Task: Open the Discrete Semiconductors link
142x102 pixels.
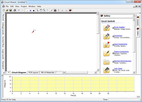Action: (x=123, y=61)
